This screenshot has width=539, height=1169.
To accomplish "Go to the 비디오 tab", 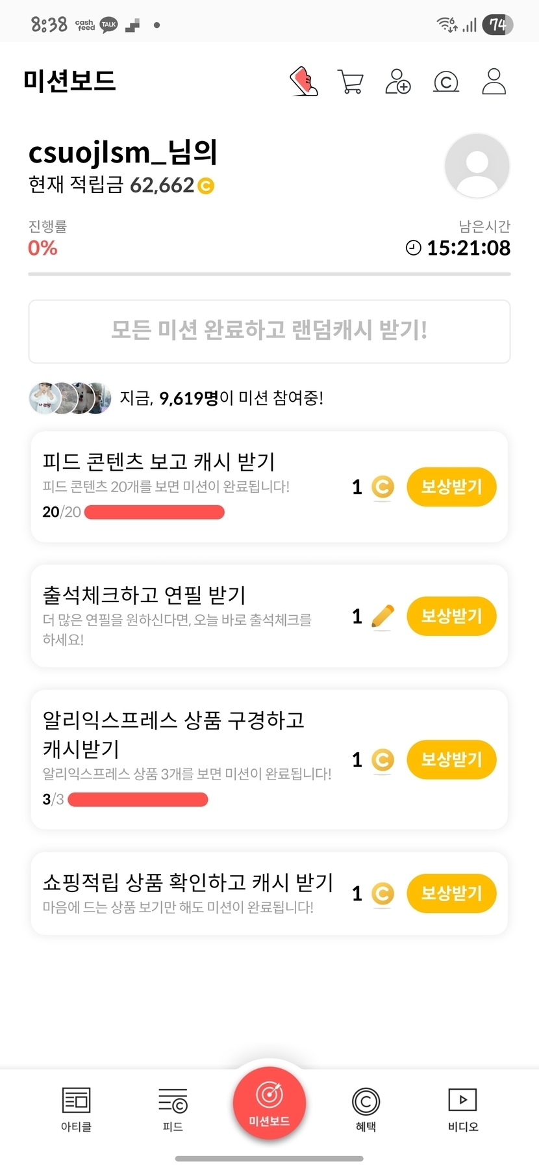I will tap(463, 1109).
